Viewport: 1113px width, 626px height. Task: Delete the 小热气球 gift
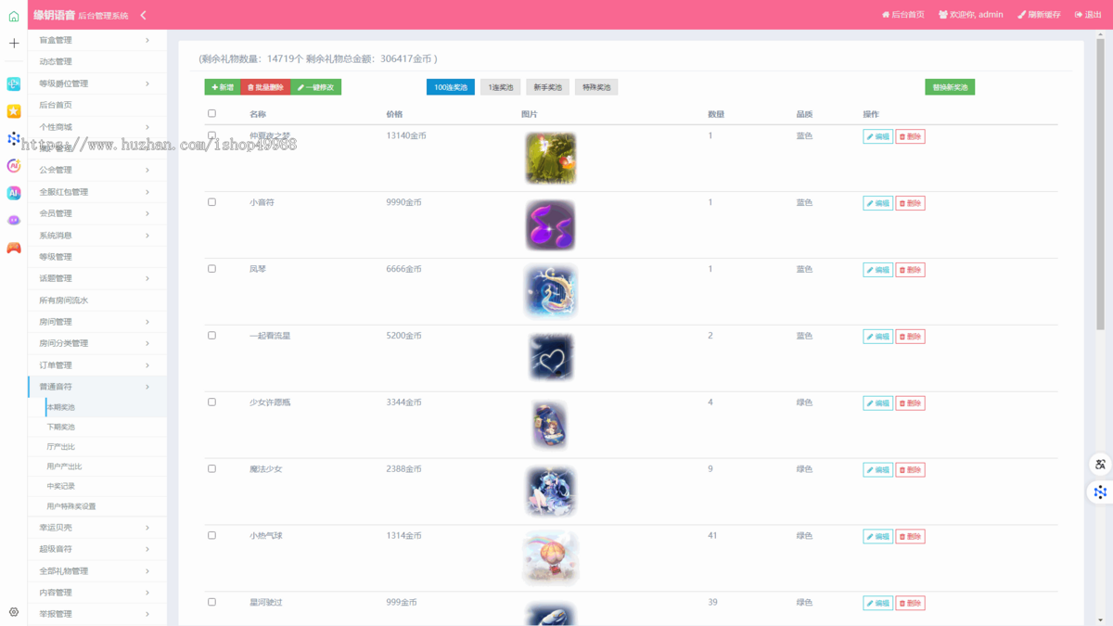click(910, 537)
